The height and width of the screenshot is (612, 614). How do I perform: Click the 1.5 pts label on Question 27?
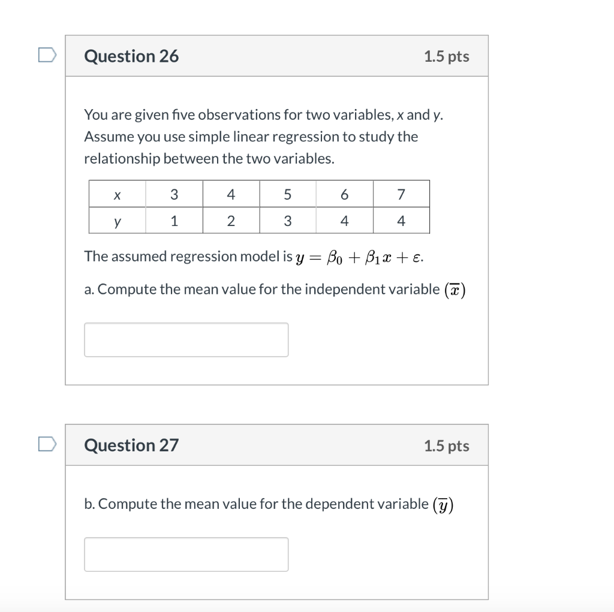(447, 445)
